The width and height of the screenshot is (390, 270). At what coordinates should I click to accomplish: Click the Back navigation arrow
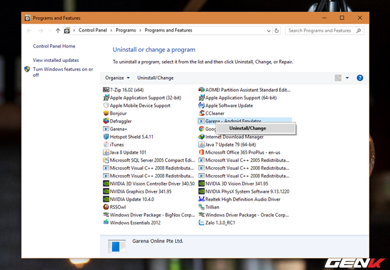(29, 30)
